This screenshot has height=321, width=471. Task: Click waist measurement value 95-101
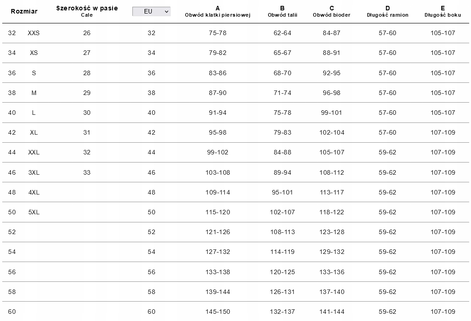pyautogui.click(x=282, y=192)
